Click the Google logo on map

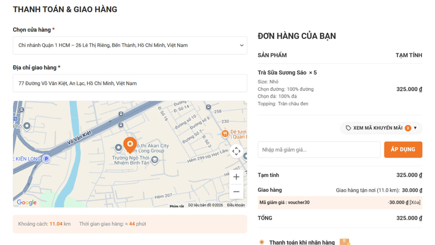pos(27,202)
